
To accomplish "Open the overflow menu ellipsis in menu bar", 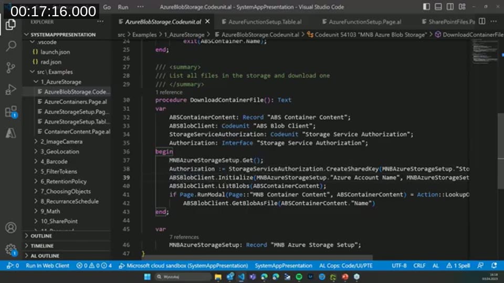I will 141,7.
